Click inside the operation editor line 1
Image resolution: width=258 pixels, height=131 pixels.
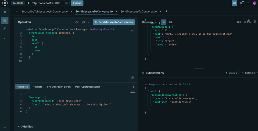71,29
